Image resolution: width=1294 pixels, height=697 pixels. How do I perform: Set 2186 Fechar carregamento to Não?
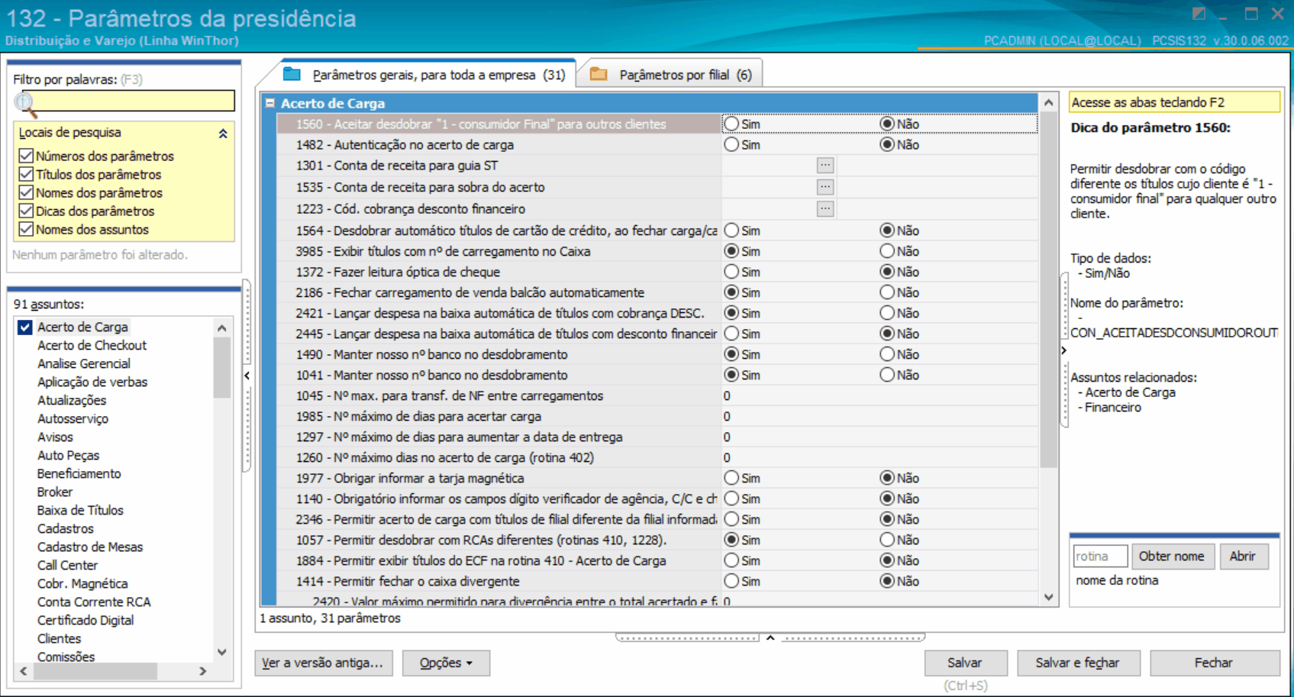[x=886, y=292]
